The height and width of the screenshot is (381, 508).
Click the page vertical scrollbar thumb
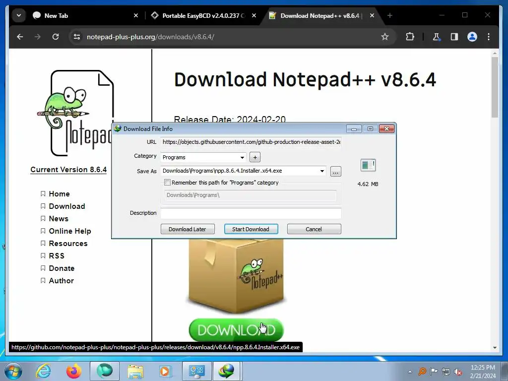point(495,87)
